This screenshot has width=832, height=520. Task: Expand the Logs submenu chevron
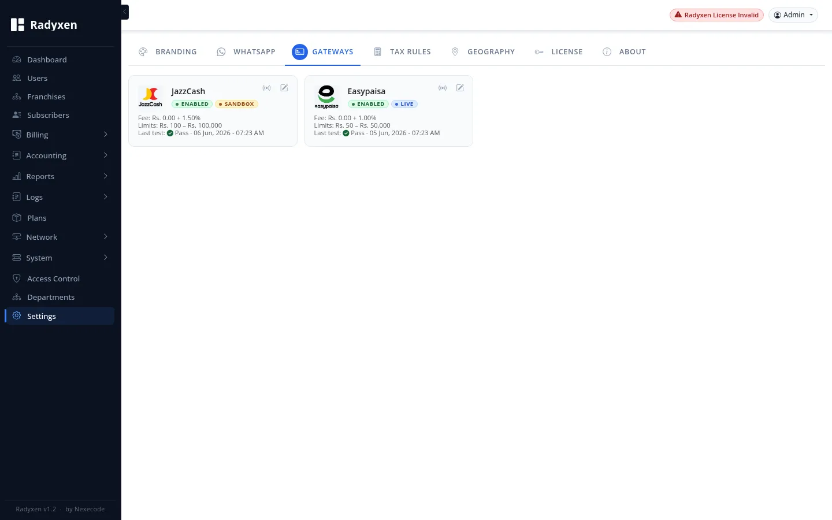pos(105,196)
